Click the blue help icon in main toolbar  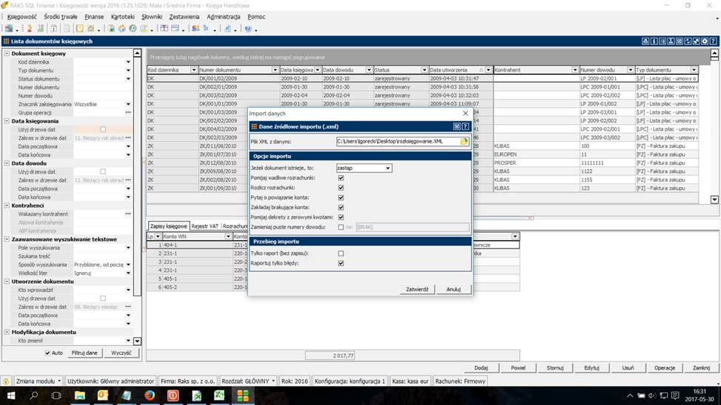(247, 29)
